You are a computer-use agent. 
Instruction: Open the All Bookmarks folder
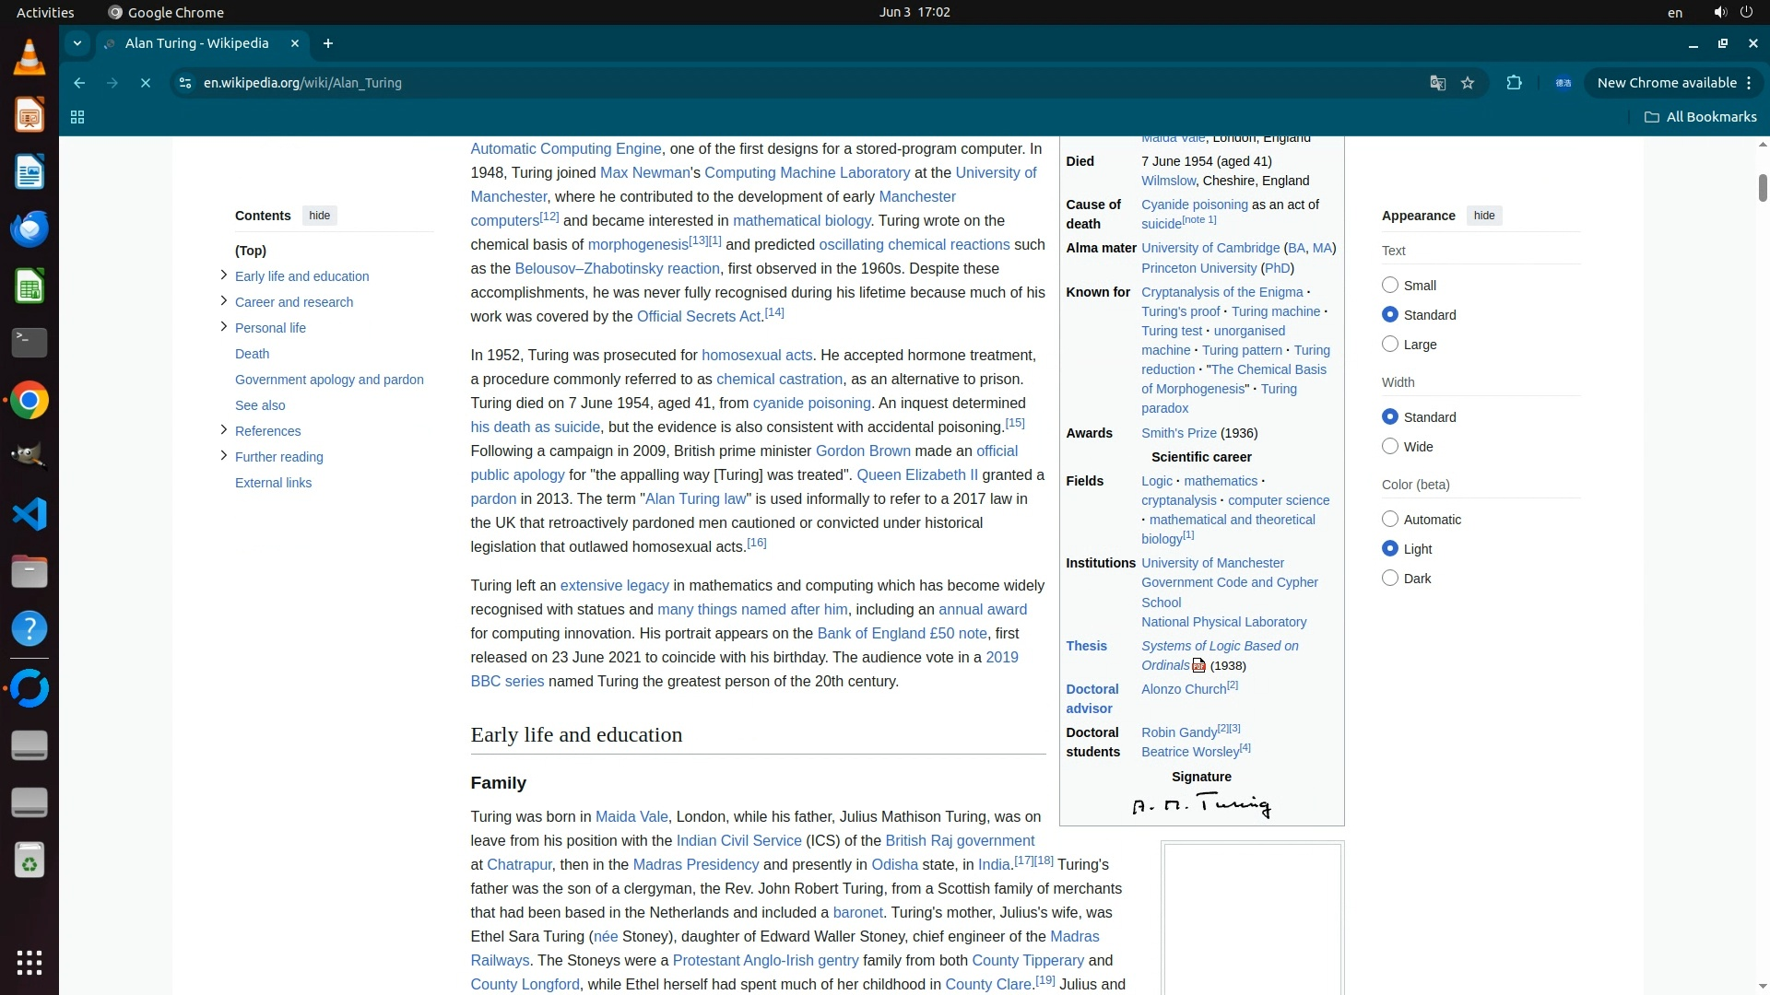click(1700, 117)
